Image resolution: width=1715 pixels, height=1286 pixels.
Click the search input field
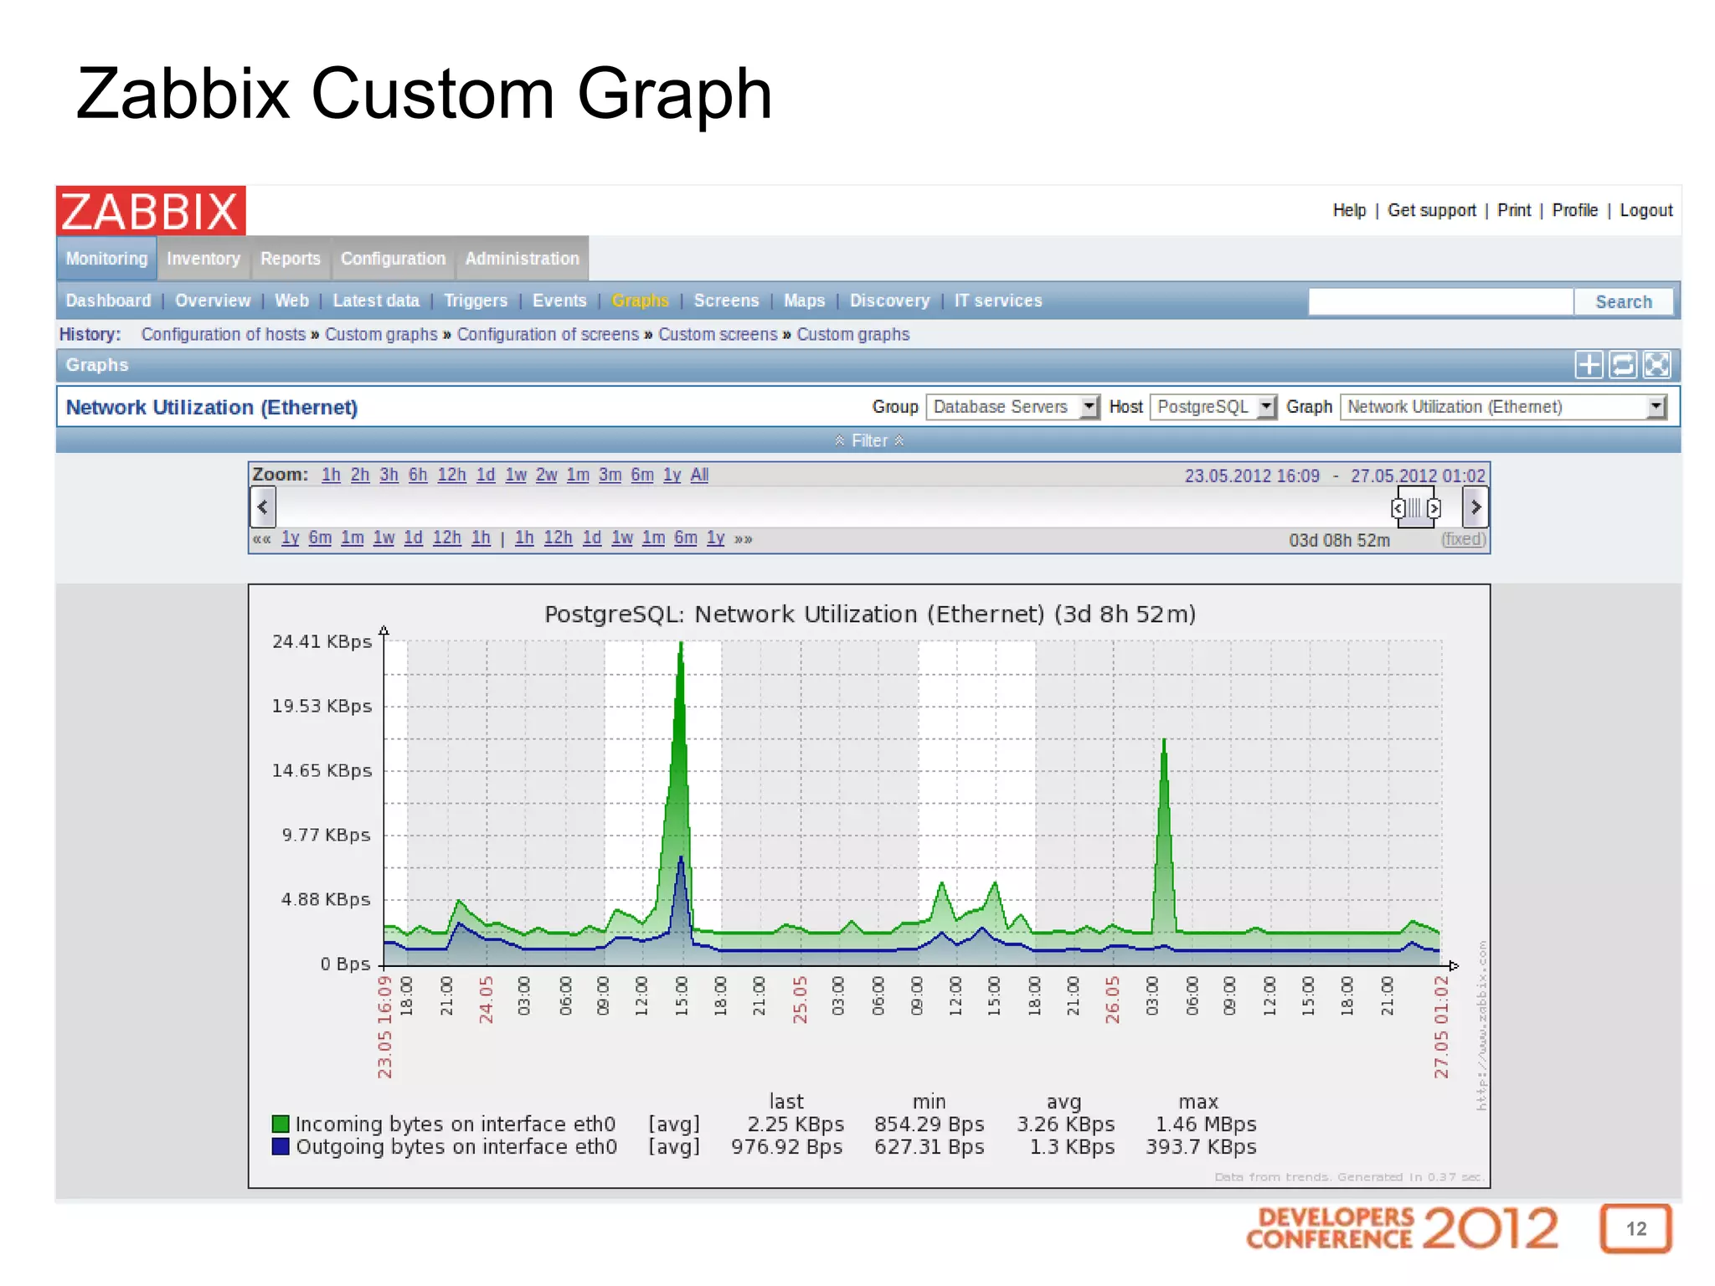(1440, 301)
